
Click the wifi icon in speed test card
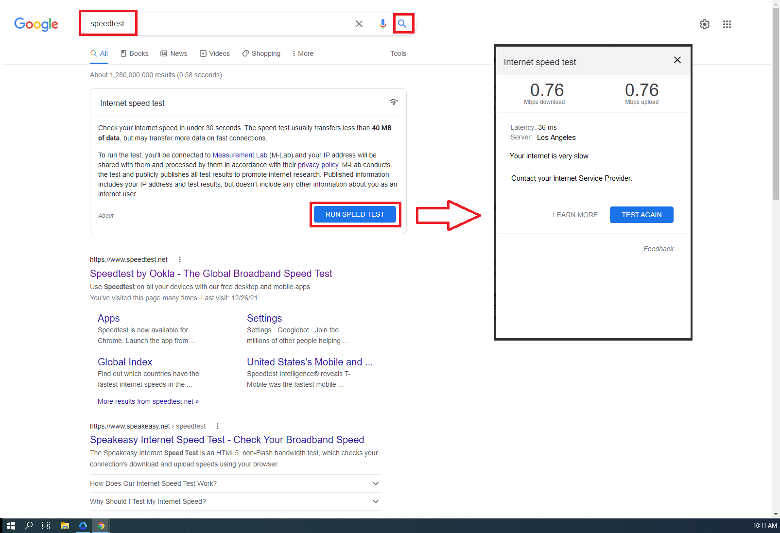394,102
